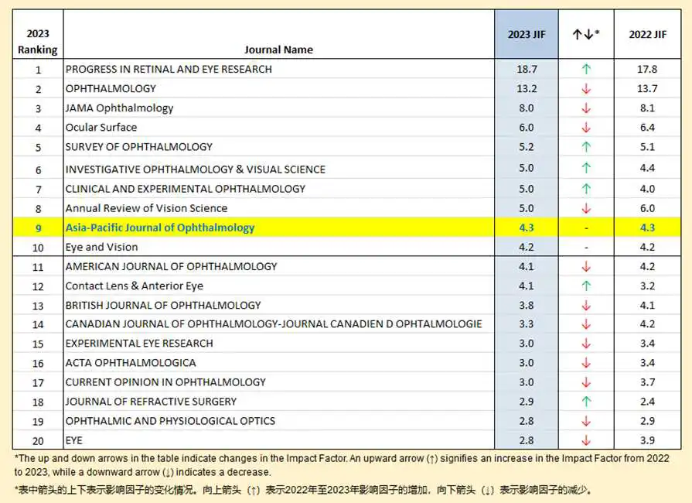Click the 2022 JIF value 3.7
This screenshot has width=692, height=503.
(x=647, y=382)
